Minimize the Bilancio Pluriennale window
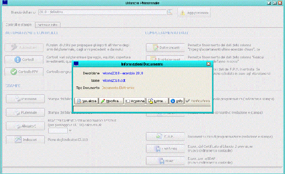This screenshot has height=174, width=285. (269, 3)
